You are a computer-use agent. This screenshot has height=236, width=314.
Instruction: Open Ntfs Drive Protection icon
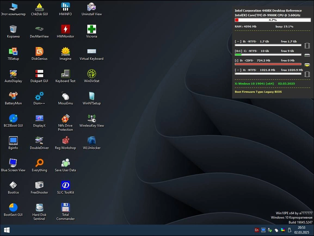coord(66,123)
